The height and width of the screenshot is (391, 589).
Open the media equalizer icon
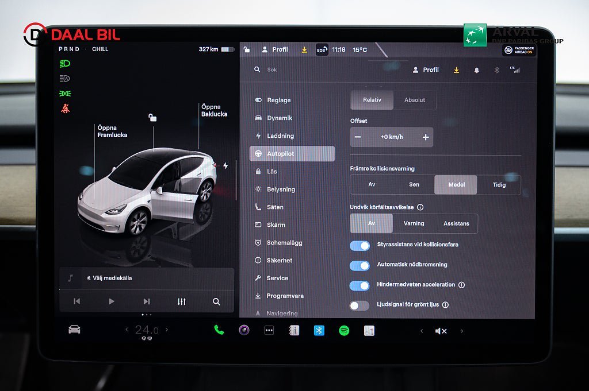(182, 301)
